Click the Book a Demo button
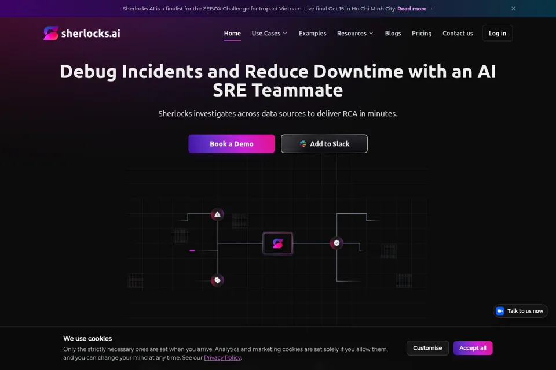 pyautogui.click(x=232, y=144)
